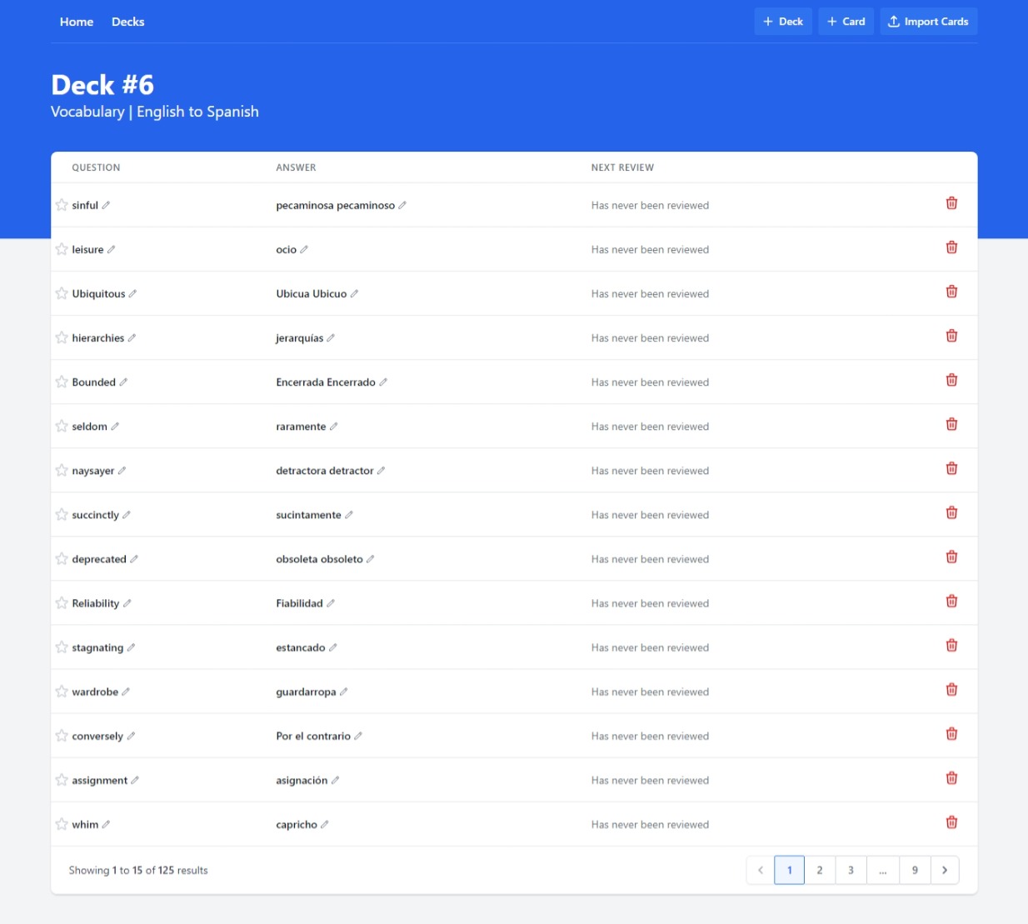This screenshot has width=1028, height=924.
Task: Delete the 'stagnating' card
Action: point(951,645)
